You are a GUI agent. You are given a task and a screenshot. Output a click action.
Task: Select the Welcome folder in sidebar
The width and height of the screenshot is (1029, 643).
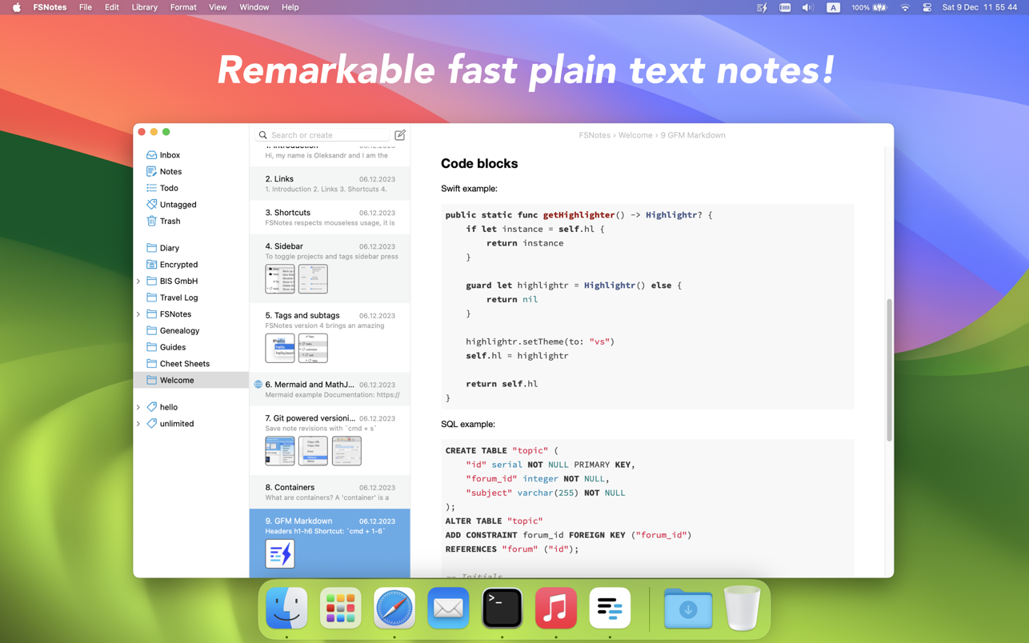pos(190,380)
